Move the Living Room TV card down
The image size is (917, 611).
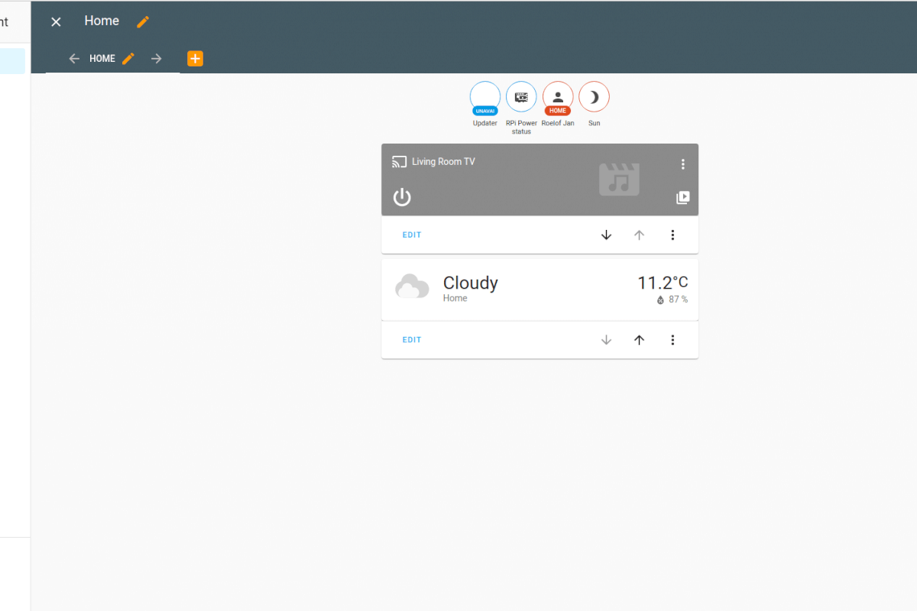(606, 234)
